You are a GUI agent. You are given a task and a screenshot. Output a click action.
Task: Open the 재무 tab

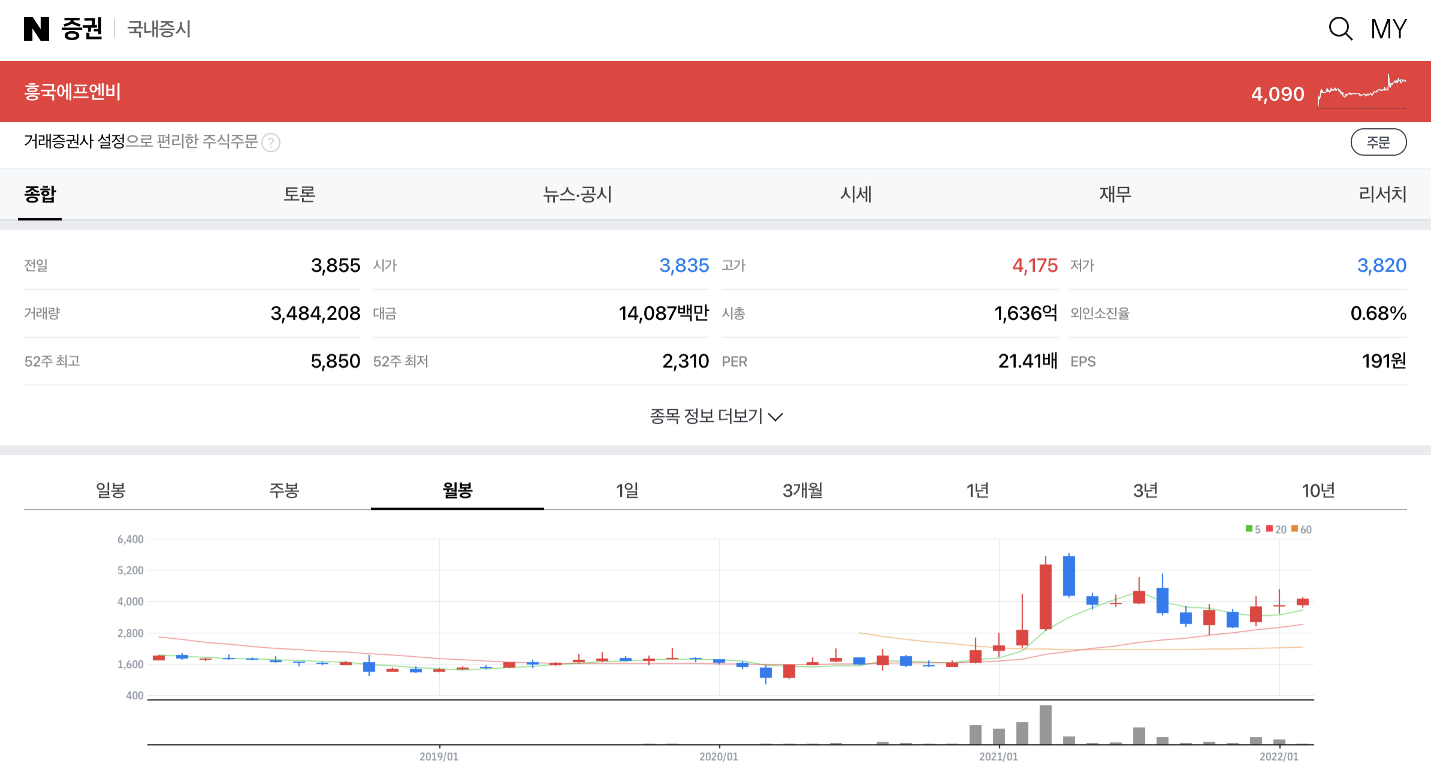click(1115, 194)
